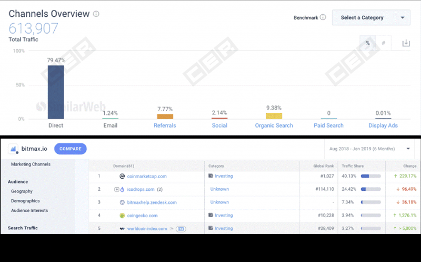Open Geography in sidebar
Viewport: 421px width, 262px height.
22,191
